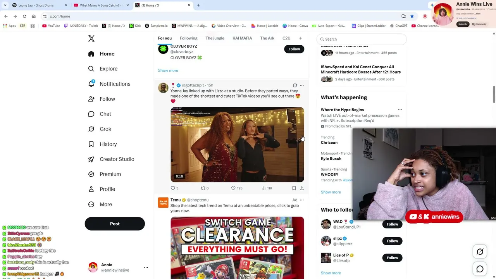The height and width of the screenshot is (279, 496).
Task: Follow slipz account
Action: pos(392,241)
